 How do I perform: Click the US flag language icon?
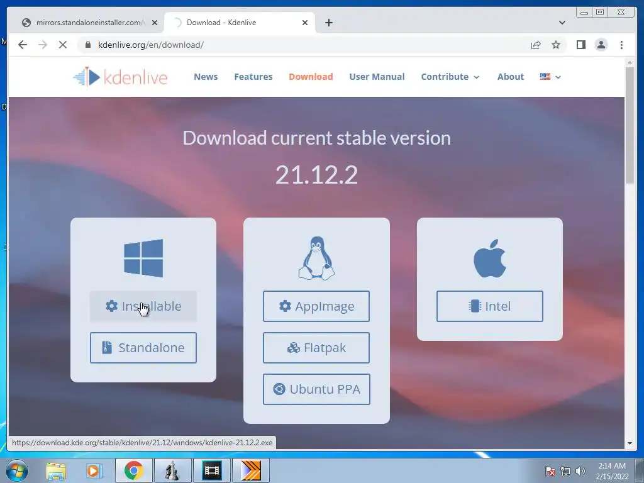tap(545, 76)
